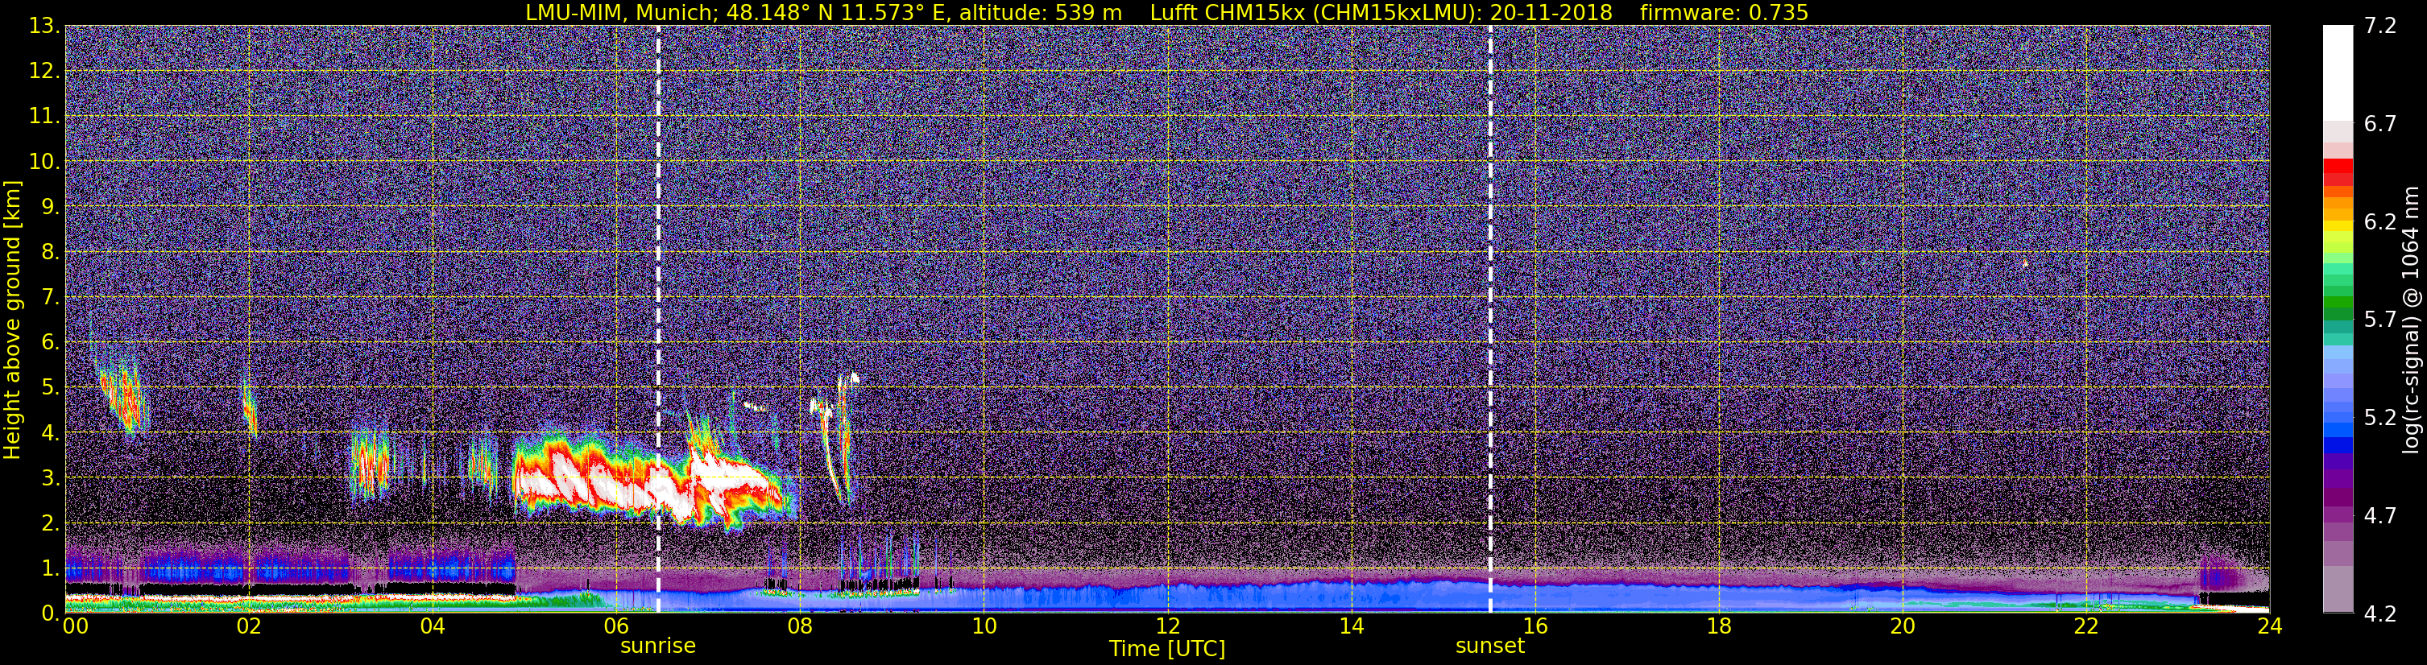Click the '2.' height axis tick label

coord(50,522)
